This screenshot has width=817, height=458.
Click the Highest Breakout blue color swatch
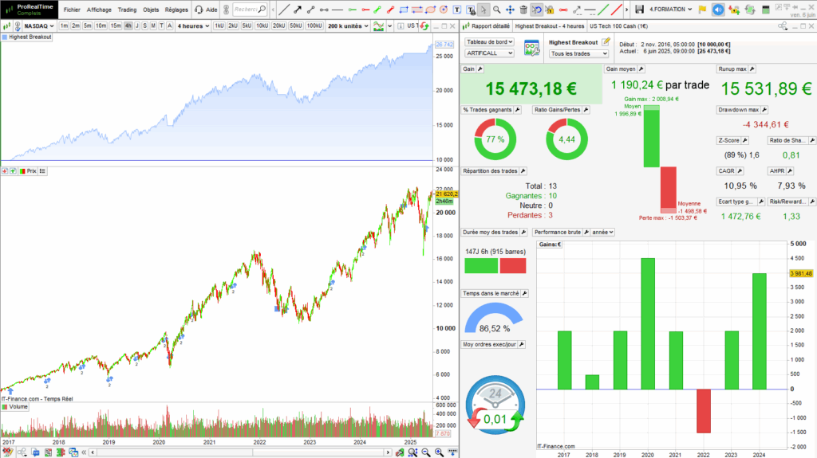coord(5,37)
